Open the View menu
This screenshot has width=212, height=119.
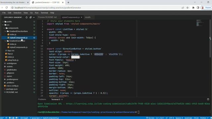pyautogui.click(x=26, y=13)
